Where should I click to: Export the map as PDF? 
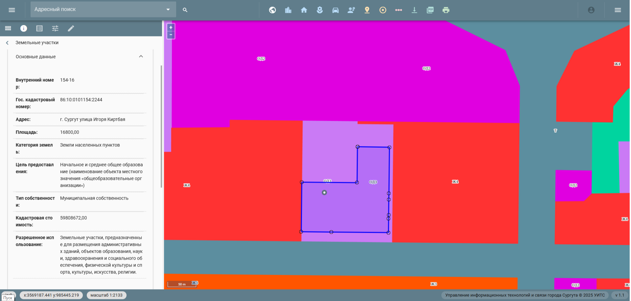click(430, 10)
